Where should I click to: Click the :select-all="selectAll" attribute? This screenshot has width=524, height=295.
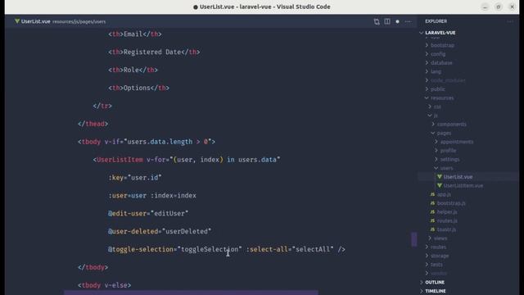[290, 249]
